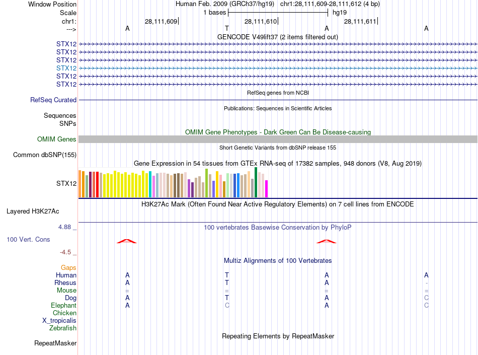This screenshot has height=355, width=478.
Task: Select the Chicken alignment row label
Action: 64,313
